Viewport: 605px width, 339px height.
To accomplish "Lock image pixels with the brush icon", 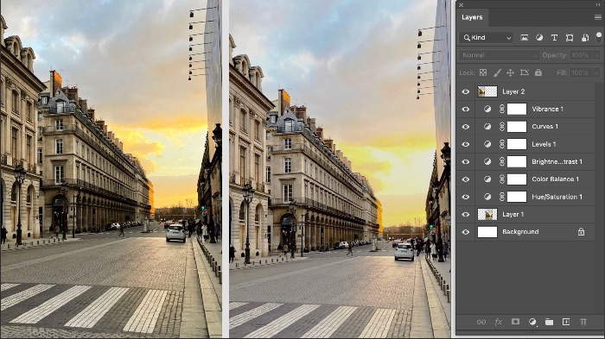I will click(x=497, y=72).
